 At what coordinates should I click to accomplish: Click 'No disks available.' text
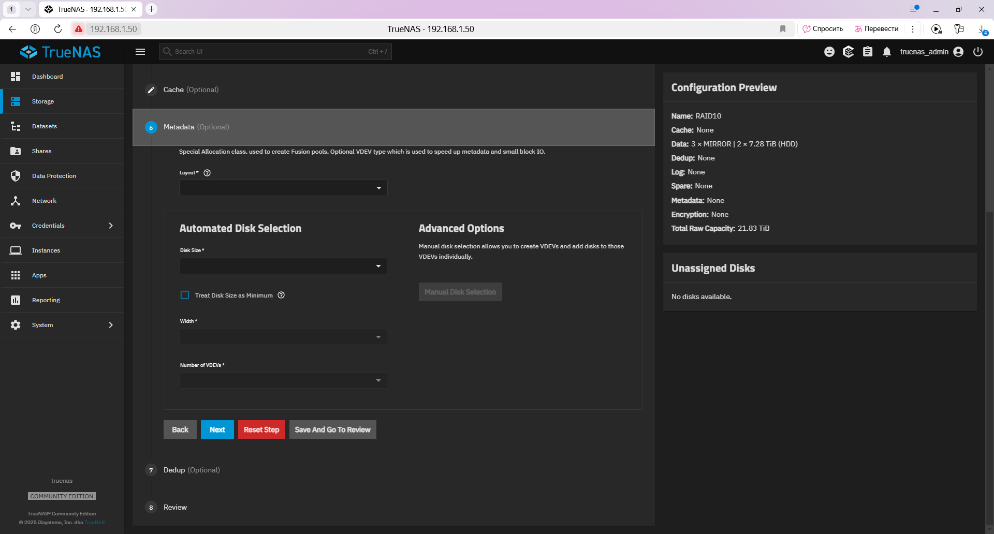pyautogui.click(x=701, y=296)
